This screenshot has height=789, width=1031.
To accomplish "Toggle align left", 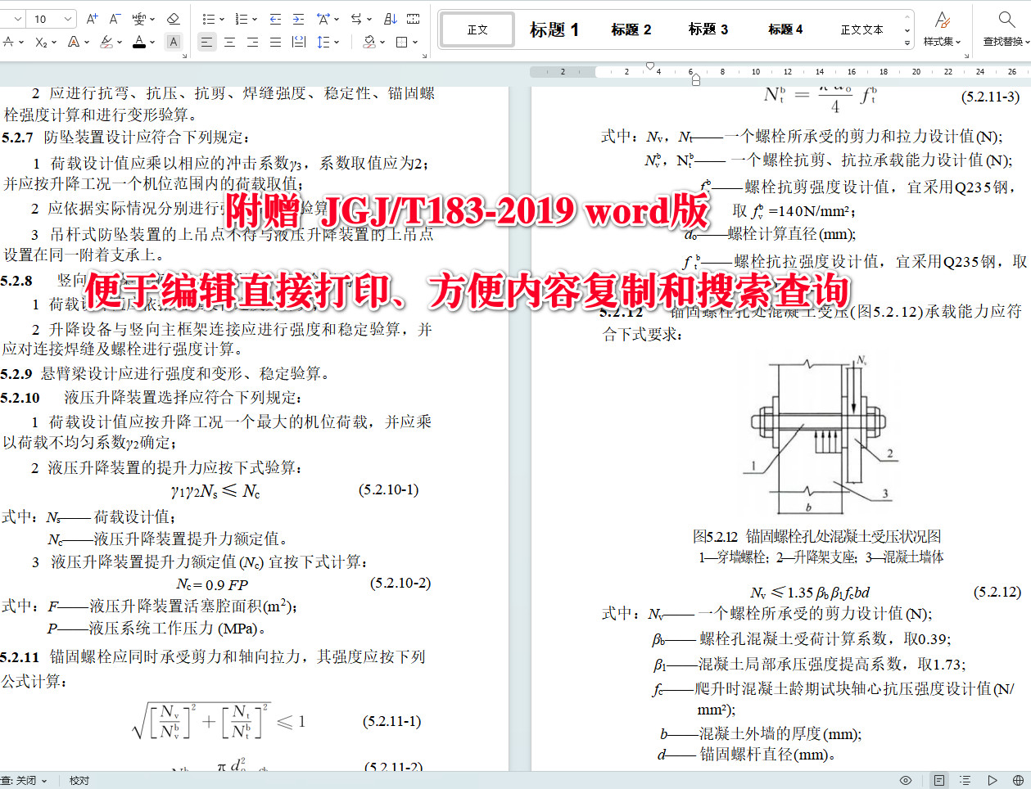I will [x=207, y=42].
